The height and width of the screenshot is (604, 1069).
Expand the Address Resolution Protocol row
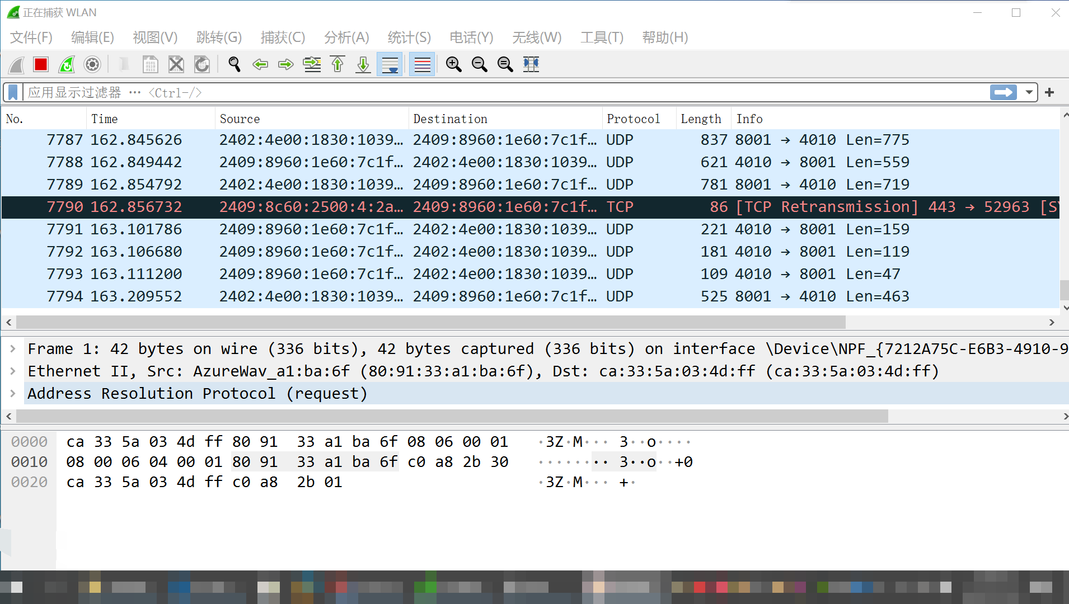(13, 394)
